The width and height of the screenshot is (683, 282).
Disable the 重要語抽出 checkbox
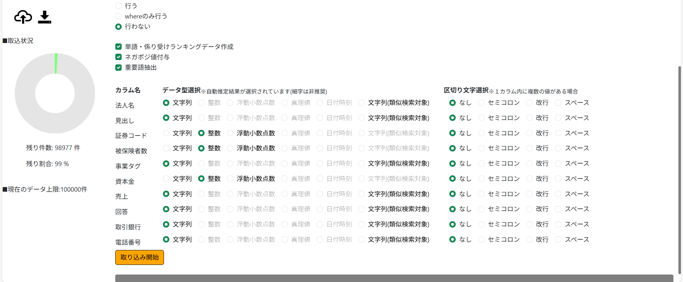(x=118, y=68)
